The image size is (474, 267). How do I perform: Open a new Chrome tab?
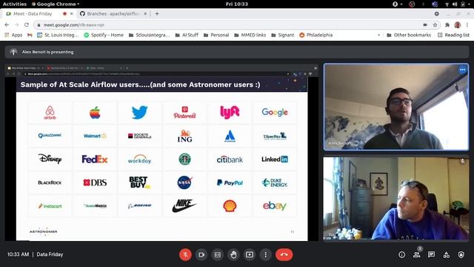(157, 13)
